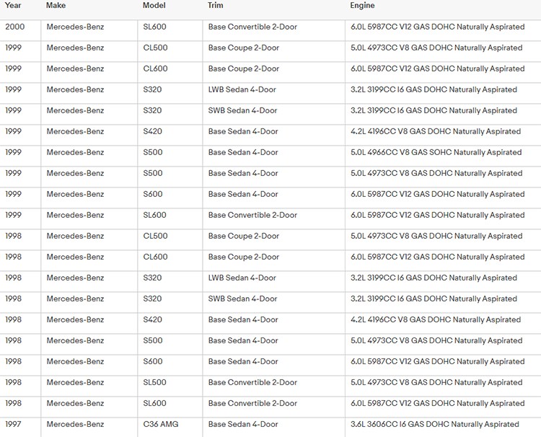Select SWB Sedan 4-Door in 1998 row

click(x=242, y=299)
